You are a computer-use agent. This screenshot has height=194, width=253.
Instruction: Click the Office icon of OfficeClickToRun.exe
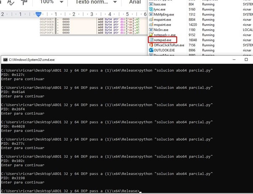(x=151, y=45)
